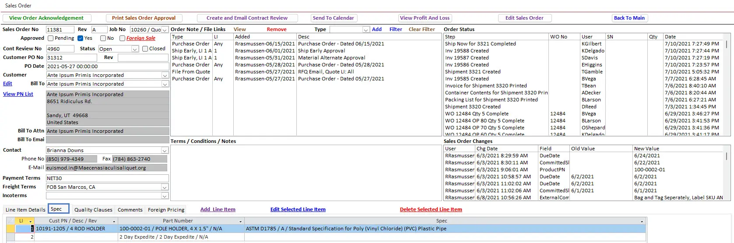The height and width of the screenshot is (243, 734).
Task: Open the Customer dropdown arrow
Action: (x=165, y=75)
